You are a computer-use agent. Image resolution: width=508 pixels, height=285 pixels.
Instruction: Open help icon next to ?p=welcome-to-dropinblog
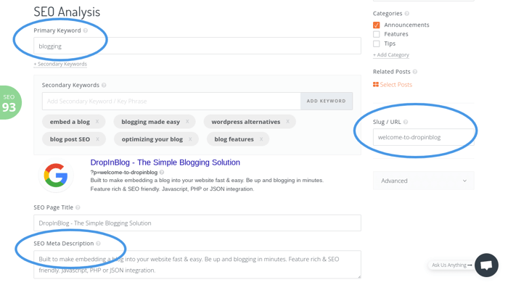(x=162, y=173)
